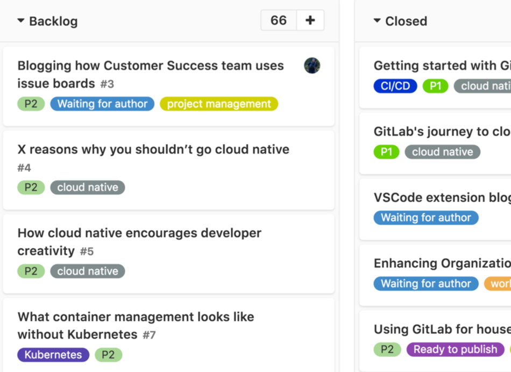Click the plus icon to add a Backlog issue
The width and height of the screenshot is (511, 372).
click(x=311, y=20)
